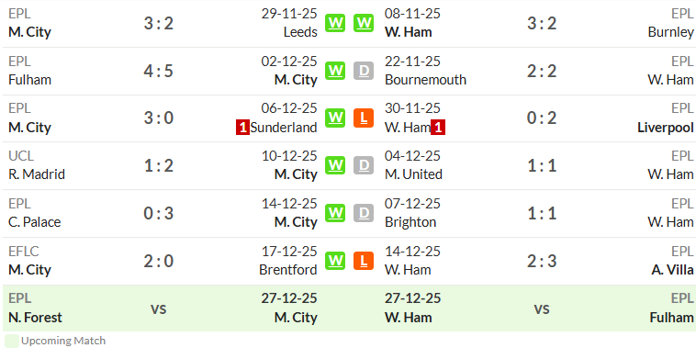The image size is (696, 359).
Task: Click the L badge for W. Ham vs A. Villa
Action: [x=364, y=261]
